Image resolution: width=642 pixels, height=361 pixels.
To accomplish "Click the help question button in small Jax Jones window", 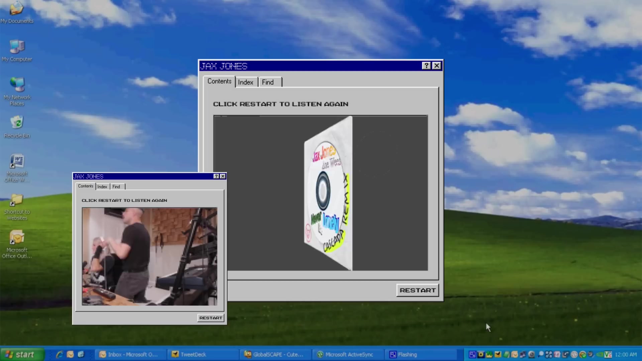I will (216, 176).
